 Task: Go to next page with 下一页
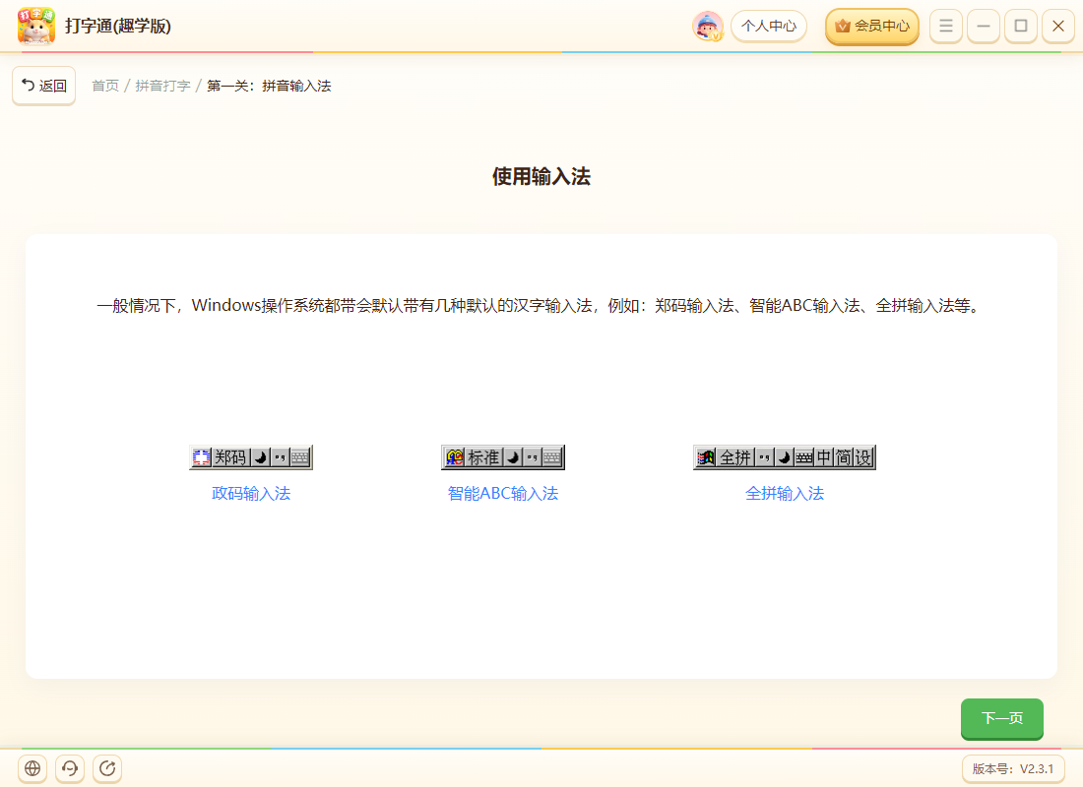click(x=1002, y=719)
